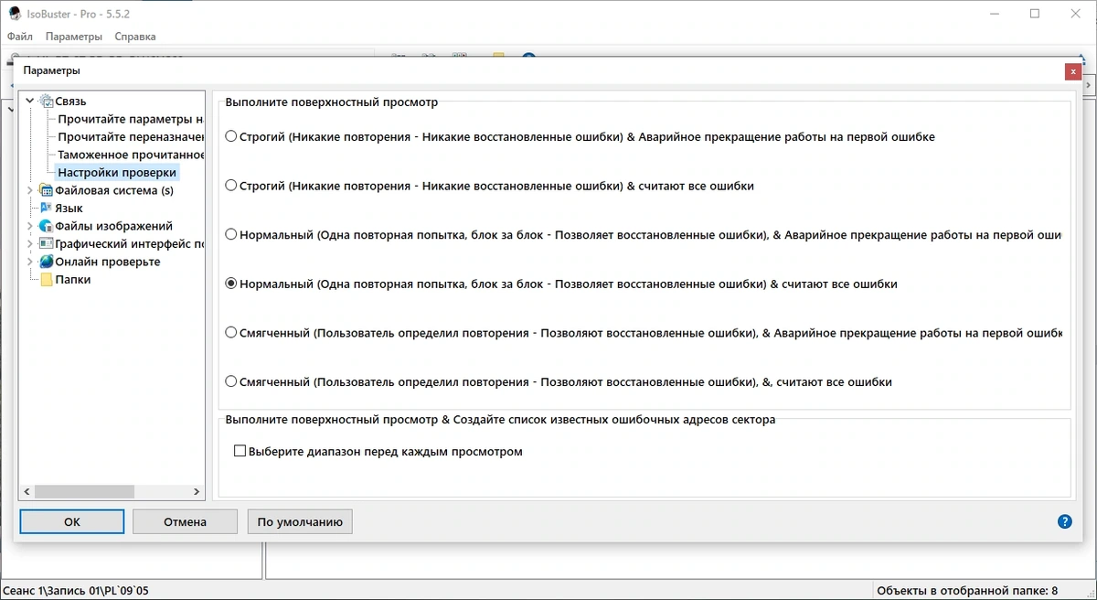1097x600 pixels.
Task: Select Прочитайте параметры tree item
Action: click(x=131, y=119)
